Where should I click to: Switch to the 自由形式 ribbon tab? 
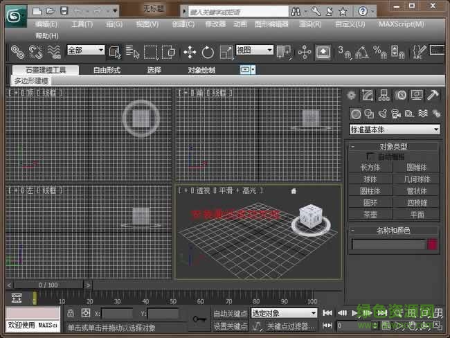(x=107, y=70)
